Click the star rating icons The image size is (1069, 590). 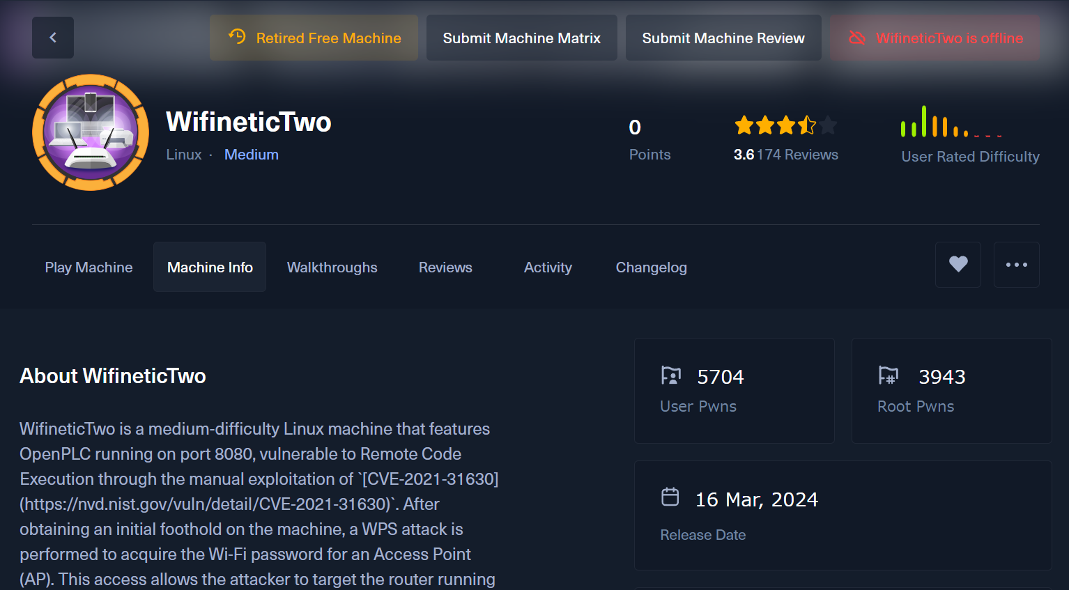click(x=785, y=125)
